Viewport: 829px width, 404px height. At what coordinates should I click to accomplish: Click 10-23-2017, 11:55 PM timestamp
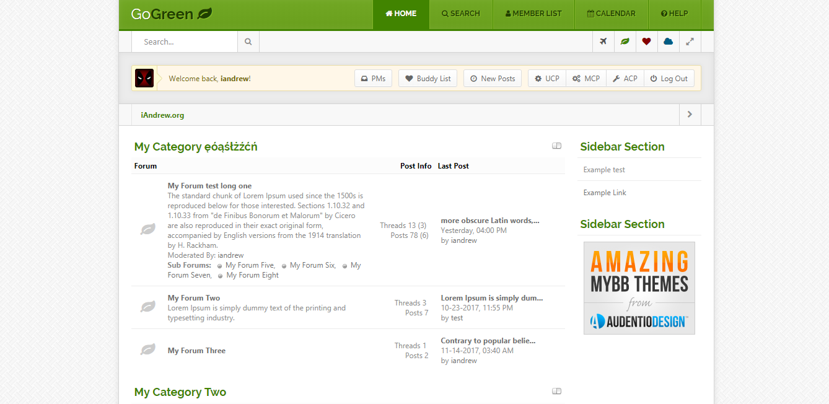coord(476,308)
